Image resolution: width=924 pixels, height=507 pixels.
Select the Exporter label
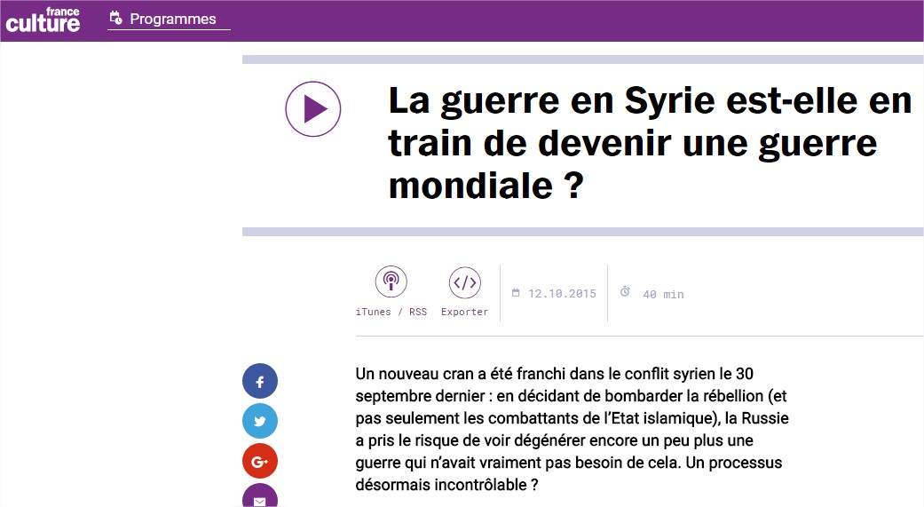(464, 312)
